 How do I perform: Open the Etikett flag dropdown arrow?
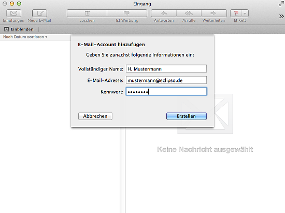click(x=245, y=13)
